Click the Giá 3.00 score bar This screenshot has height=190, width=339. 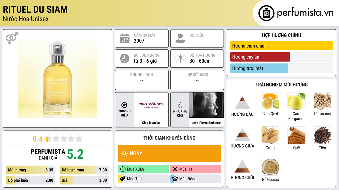click(84, 180)
